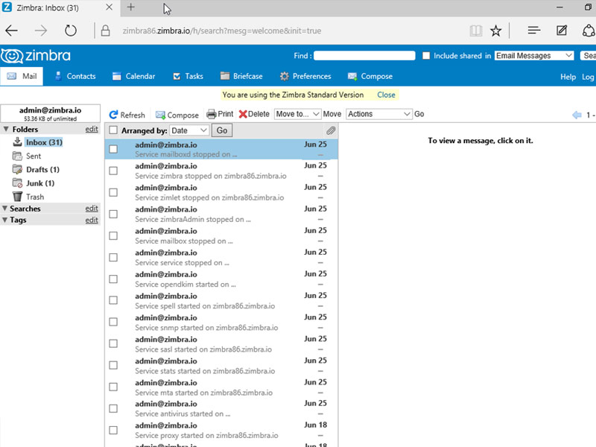Click the padlock site info icon

pyautogui.click(x=105, y=31)
